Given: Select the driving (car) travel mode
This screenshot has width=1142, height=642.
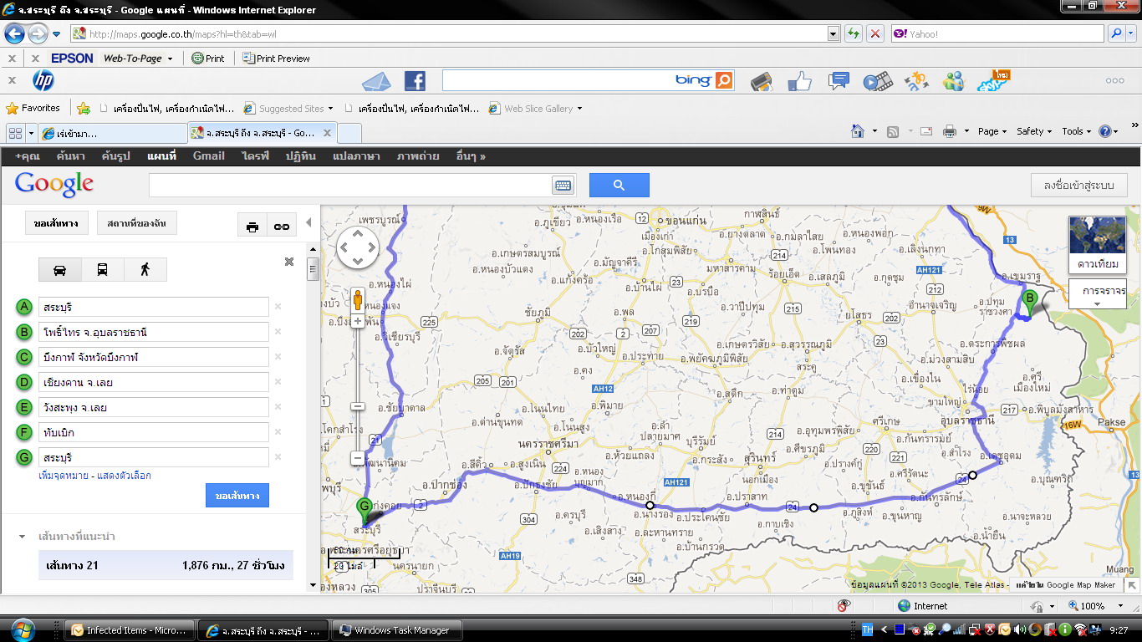Looking at the screenshot, I should pyautogui.click(x=59, y=269).
